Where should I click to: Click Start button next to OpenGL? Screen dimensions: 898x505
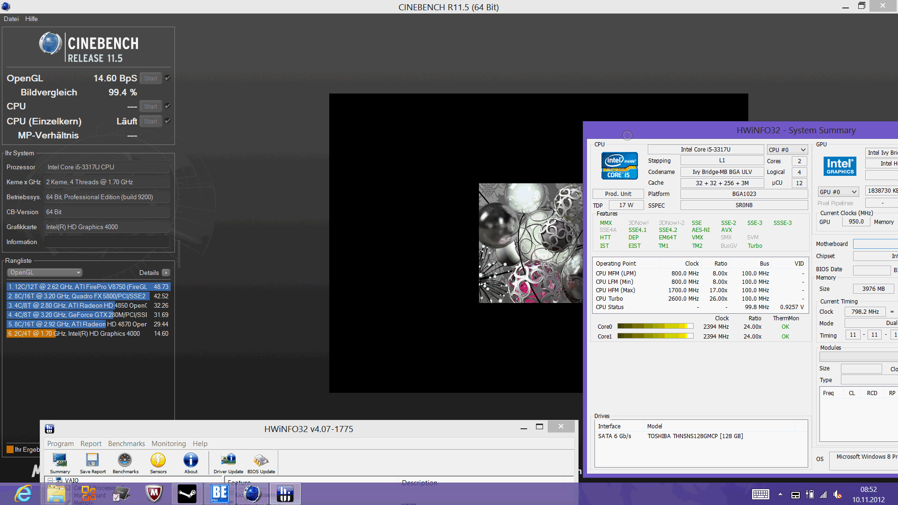(151, 78)
